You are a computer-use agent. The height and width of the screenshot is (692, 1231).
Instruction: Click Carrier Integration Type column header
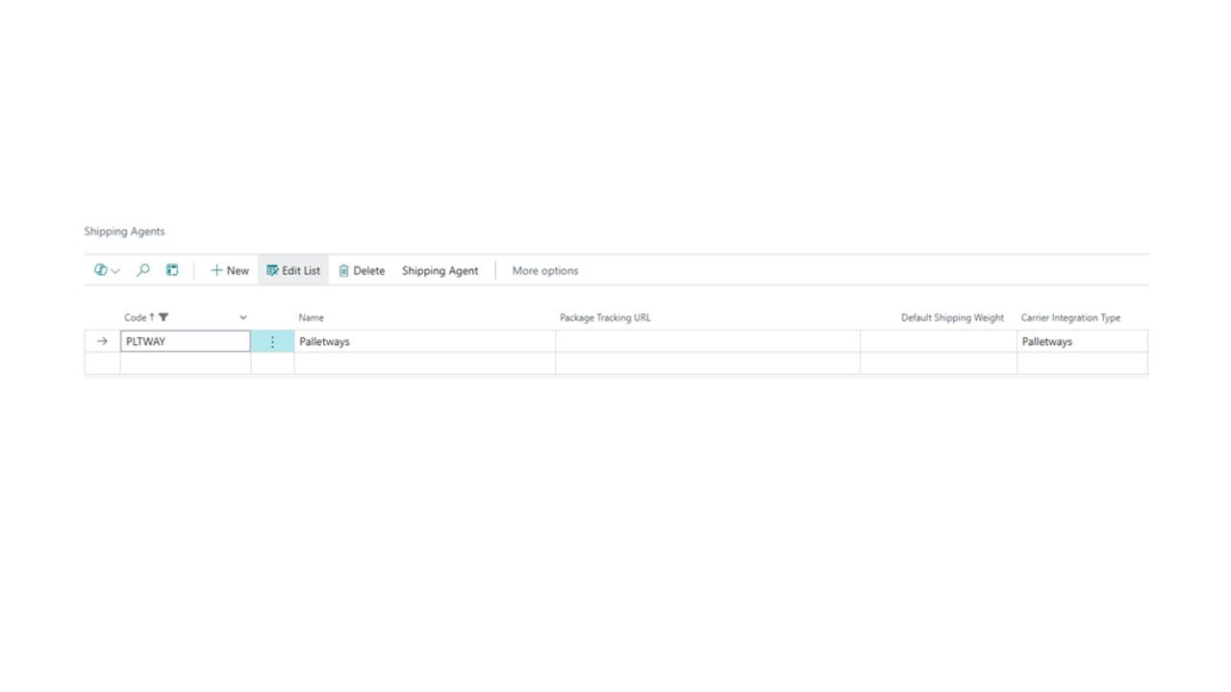tap(1070, 317)
